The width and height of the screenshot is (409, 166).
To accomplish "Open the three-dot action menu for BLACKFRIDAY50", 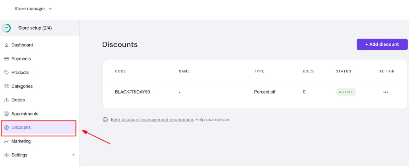I will pos(385,92).
